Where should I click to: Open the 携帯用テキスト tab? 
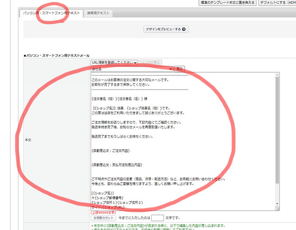[99, 13]
